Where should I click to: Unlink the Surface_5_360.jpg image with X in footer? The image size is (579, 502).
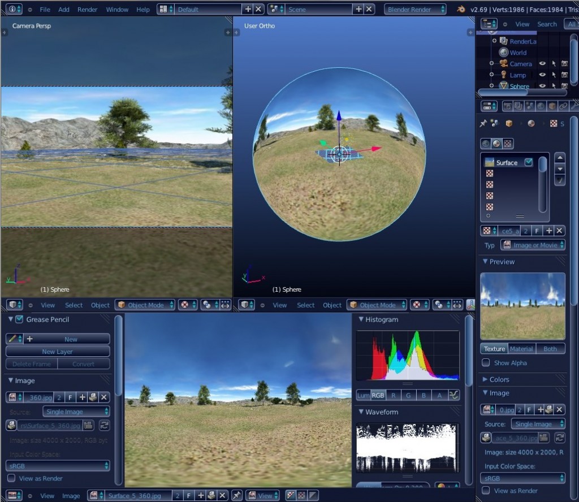coord(223,496)
